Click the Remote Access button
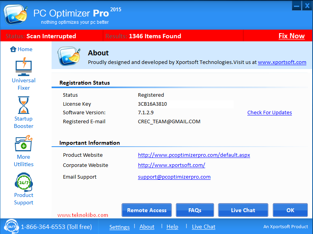Viewport: 313px width, 234px height. [x=147, y=210]
